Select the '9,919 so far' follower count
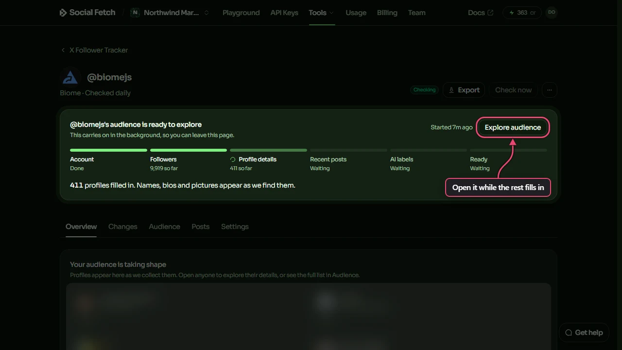The image size is (622, 350). [x=164, y=168]
